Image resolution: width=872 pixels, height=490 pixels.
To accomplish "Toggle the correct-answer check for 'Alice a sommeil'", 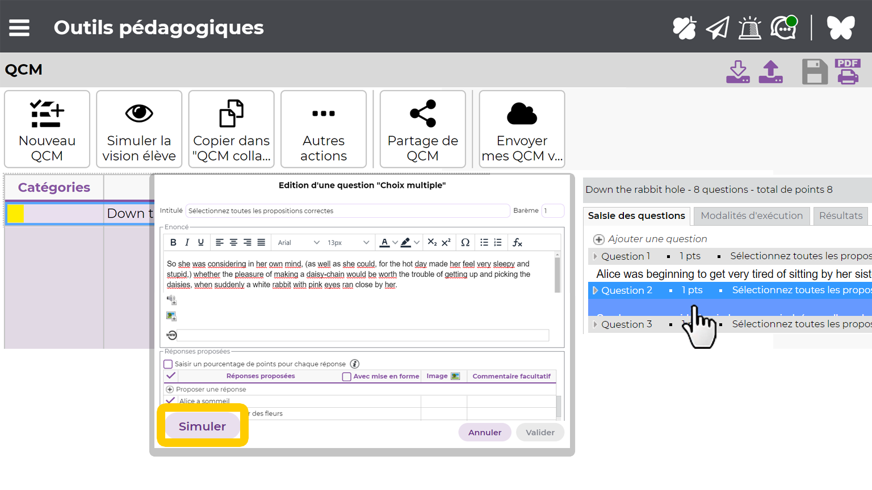I will (170, 400).
